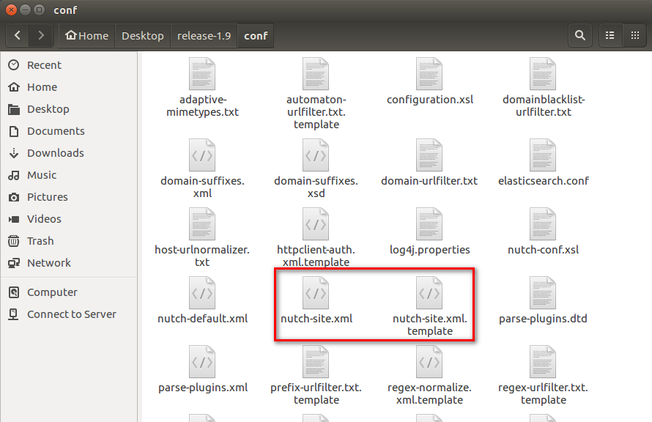The height and width of the screenshot is (422, 652).
Task: Select domain-urlfilter.txt file icon
Action: tap(429, 155)
